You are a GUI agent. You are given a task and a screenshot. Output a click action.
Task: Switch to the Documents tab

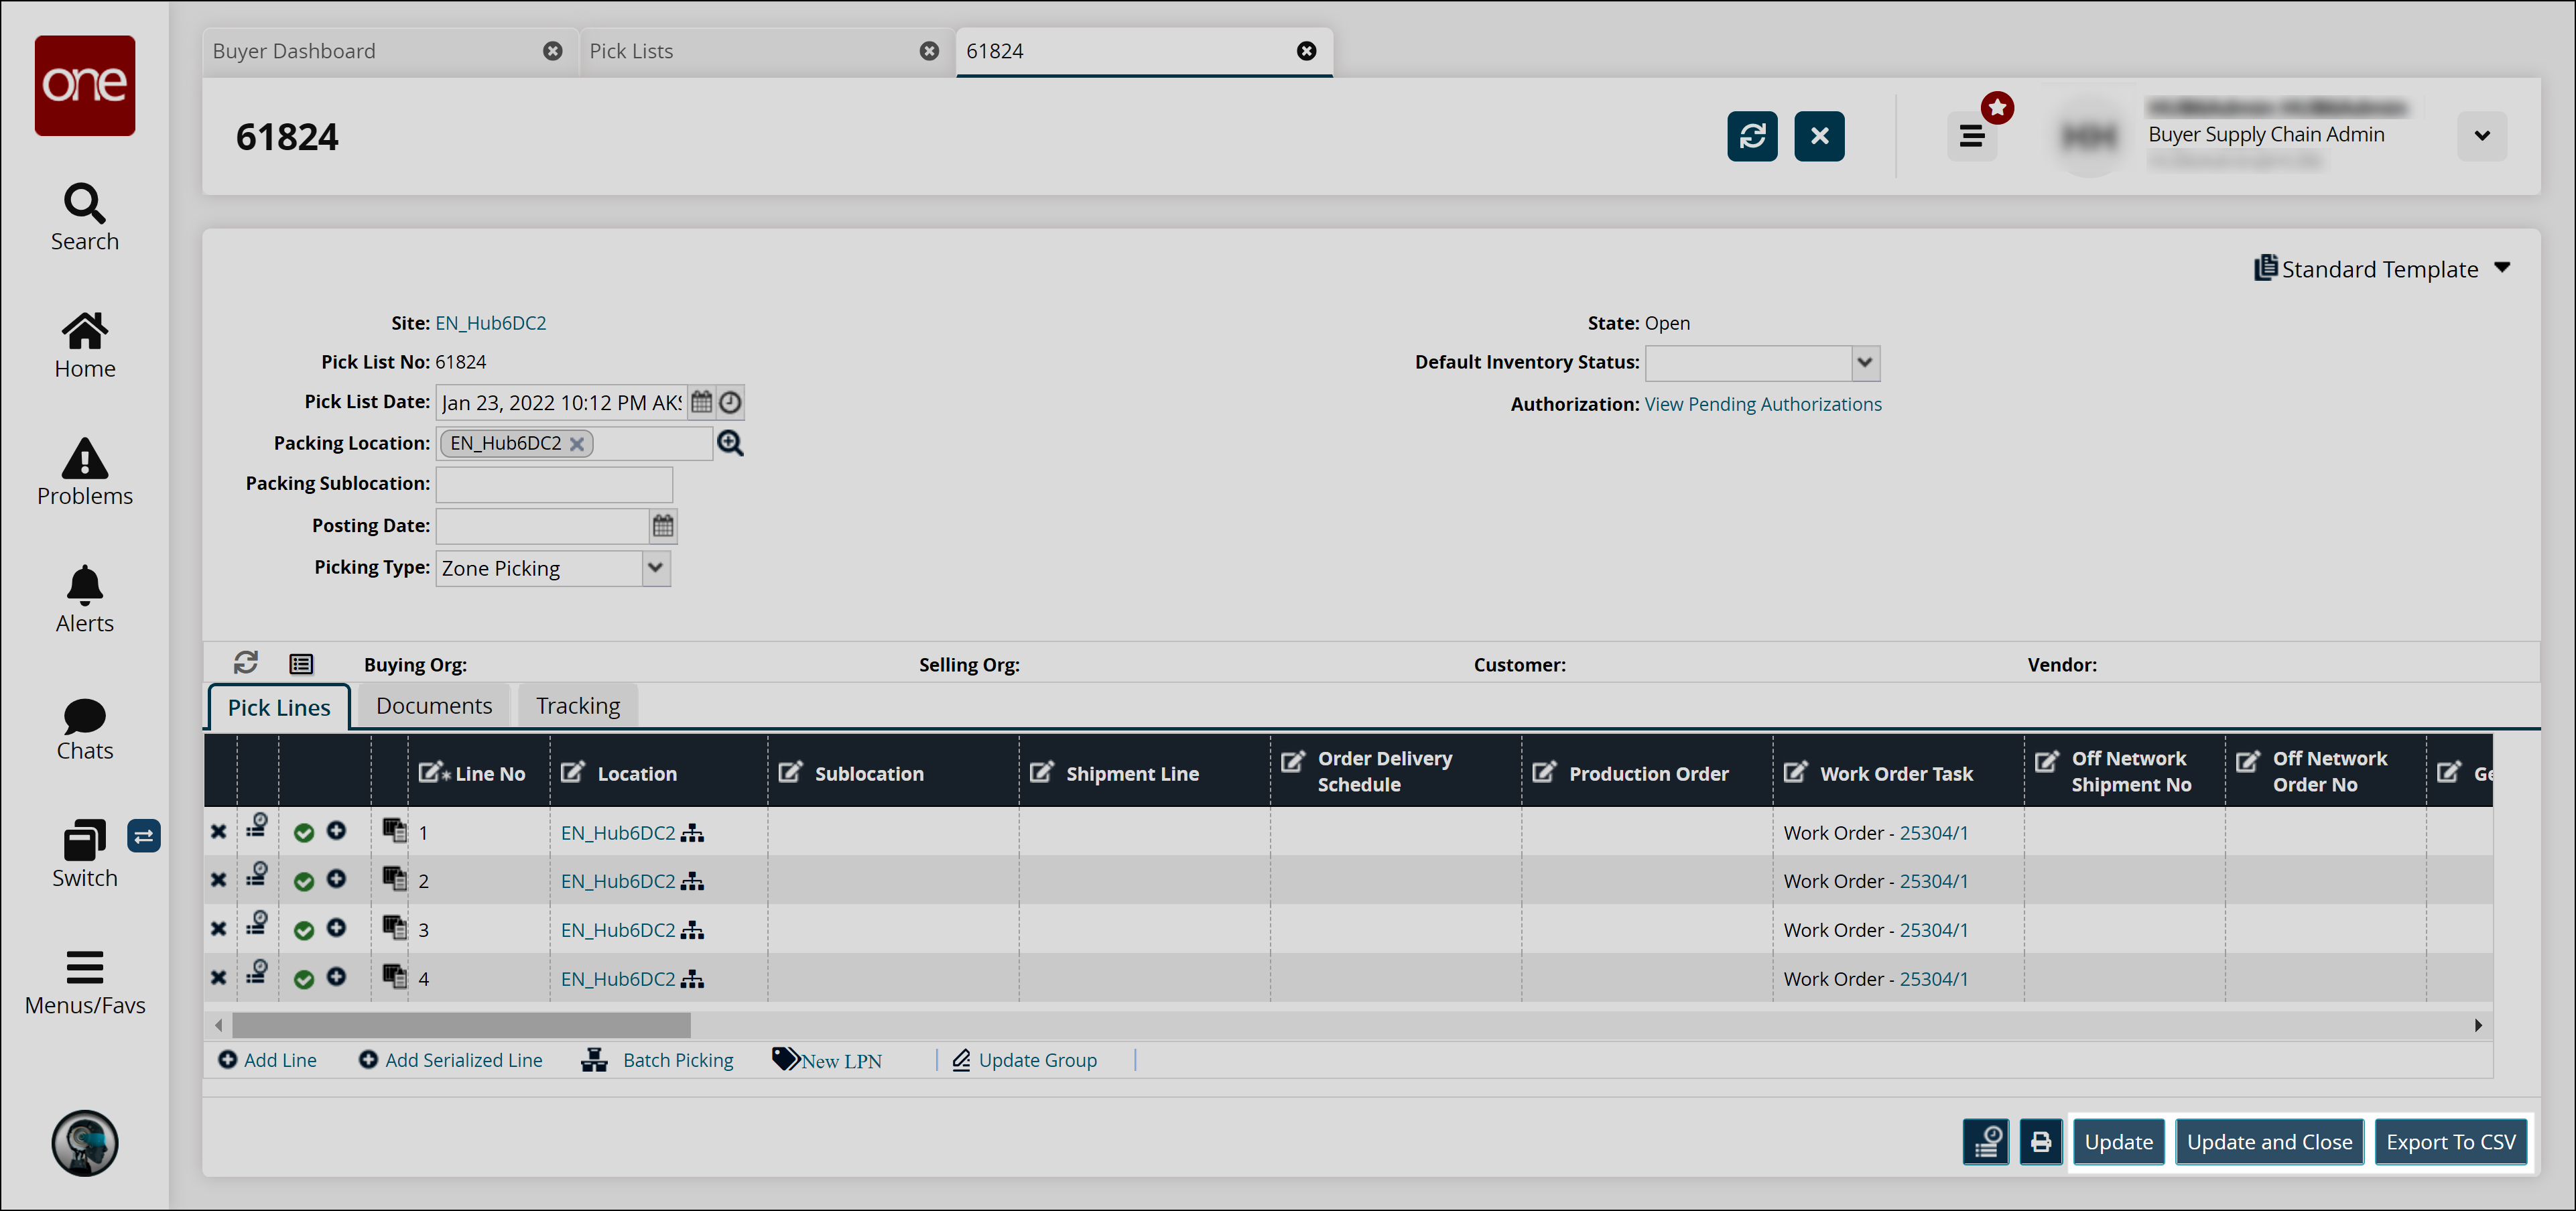[x=434, y=706]
